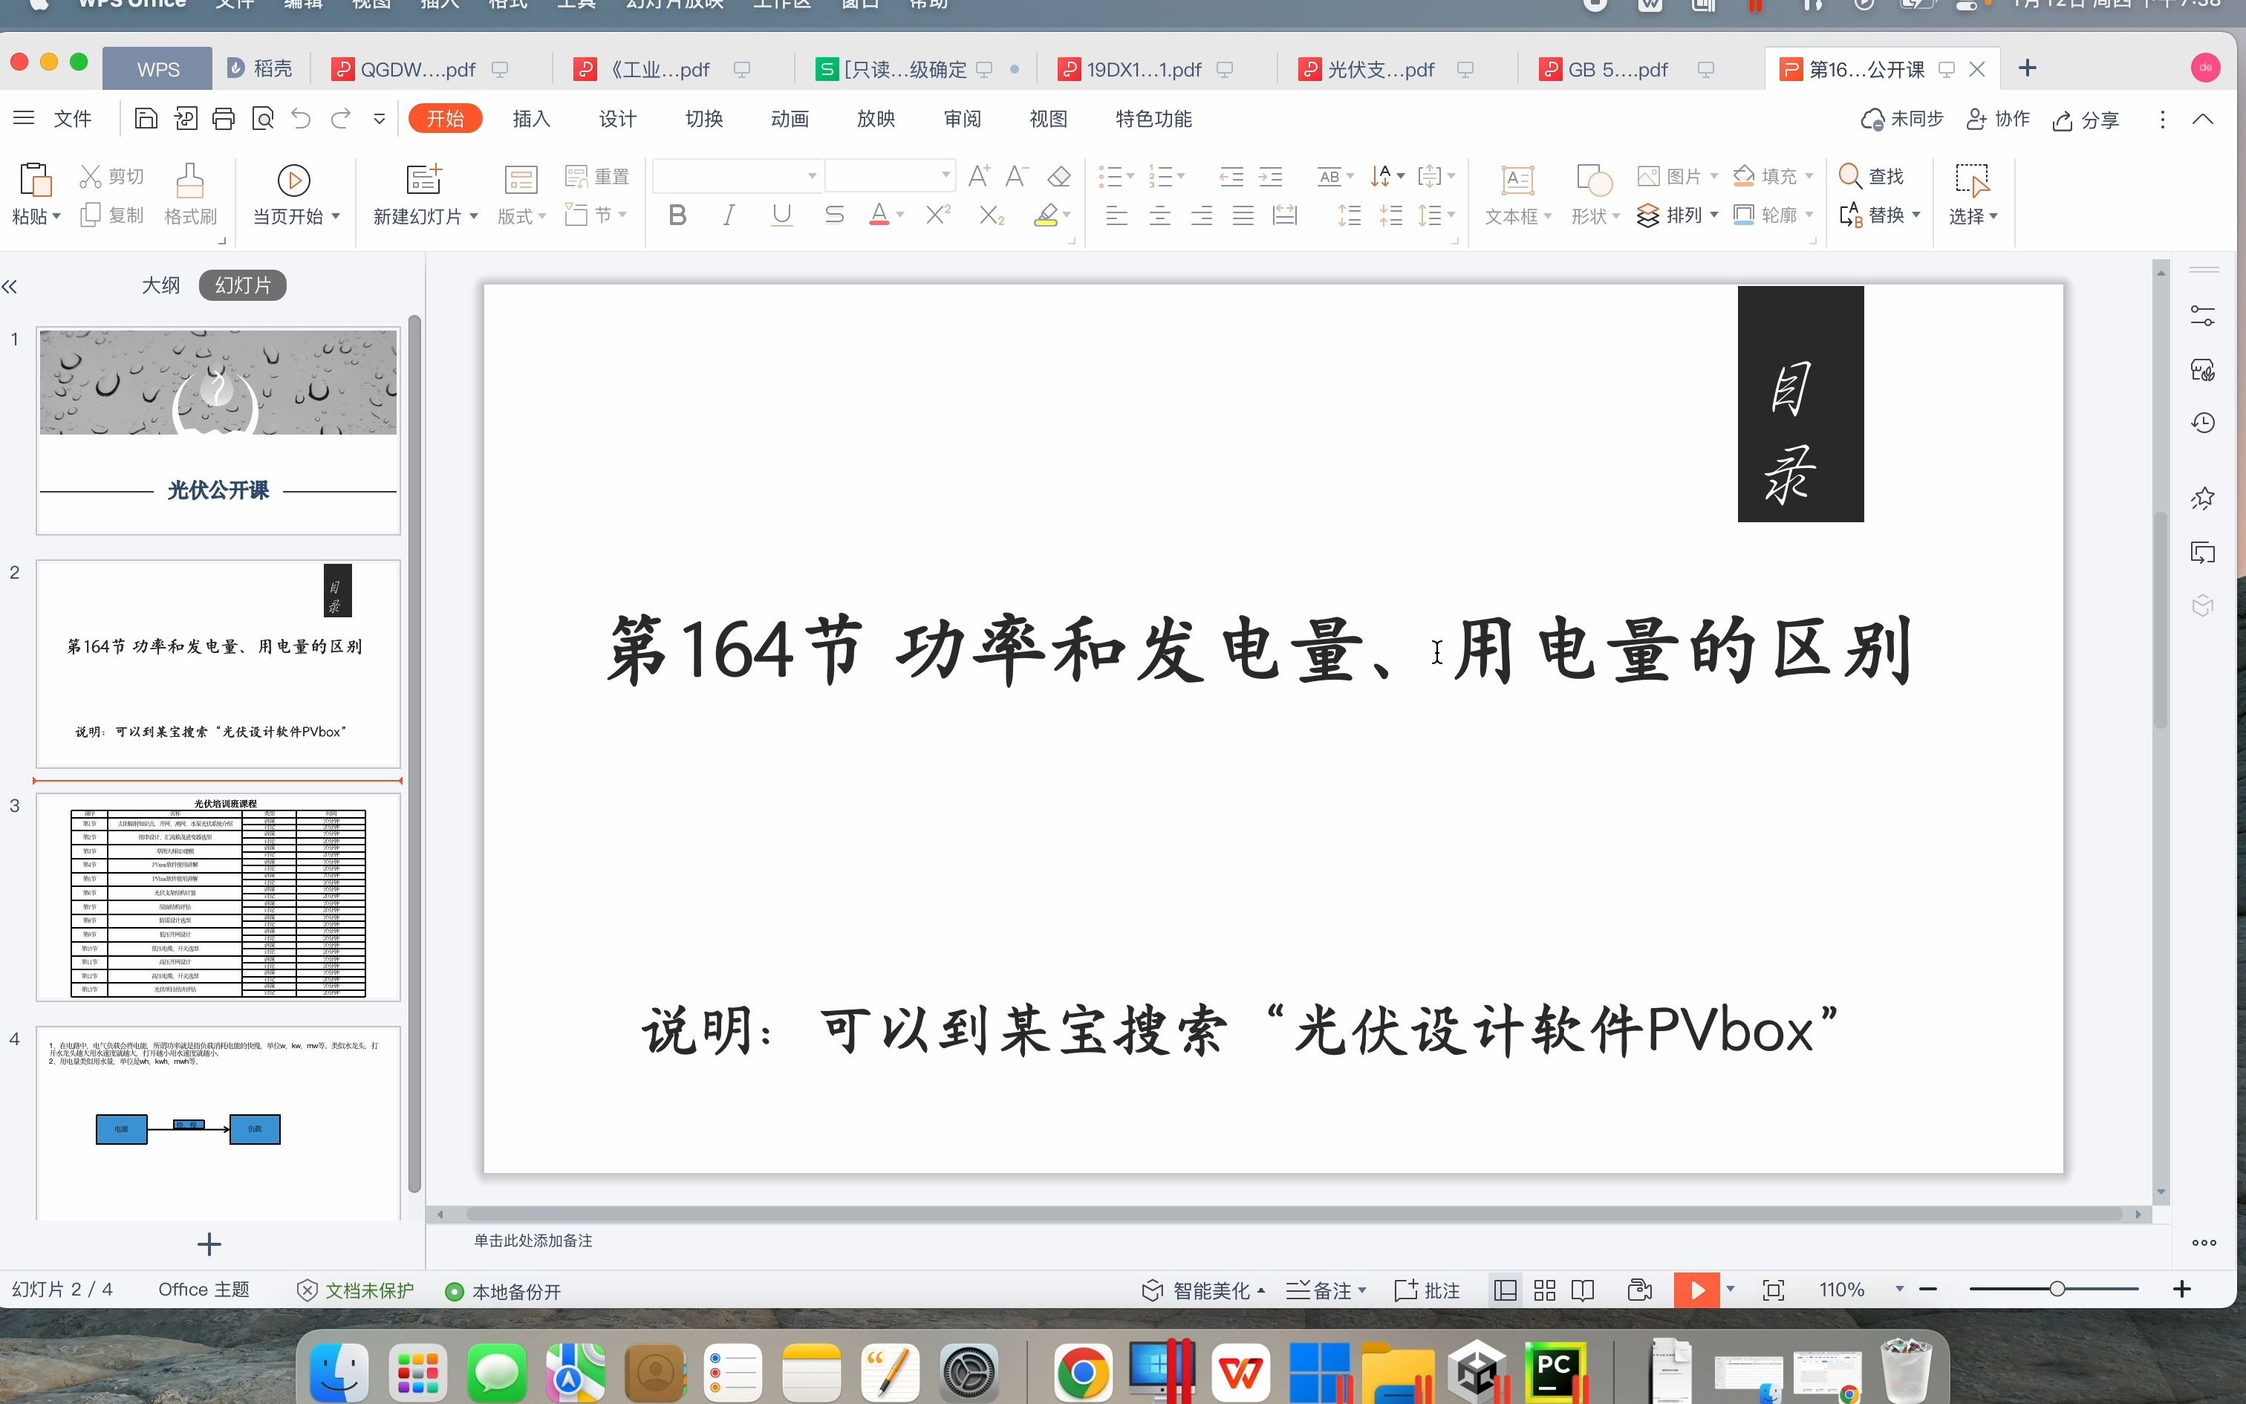Open the font name dropdown

[811, 175]
